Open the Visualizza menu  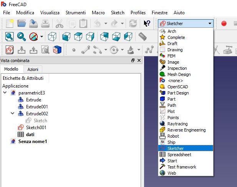(50, 13)
